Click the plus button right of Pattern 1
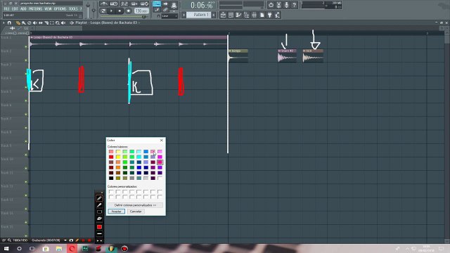This screenshot has width=450, height=253. pyautogui.click(x=214, y=15)
